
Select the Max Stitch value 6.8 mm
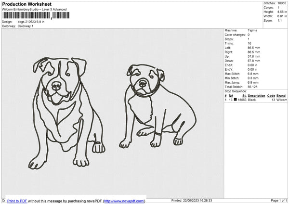(253, 74)
